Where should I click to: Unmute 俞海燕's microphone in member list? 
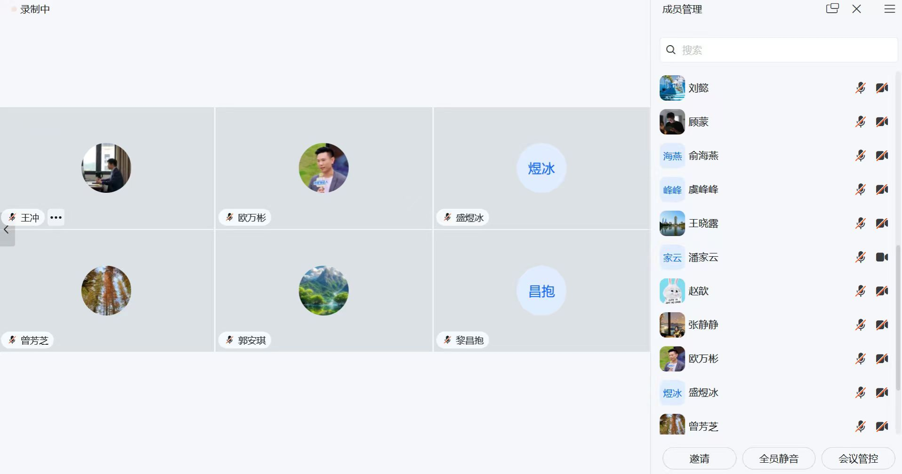point(860,156)
